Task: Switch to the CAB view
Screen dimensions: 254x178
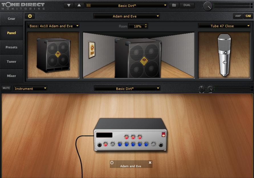Action: click(248, 16)
